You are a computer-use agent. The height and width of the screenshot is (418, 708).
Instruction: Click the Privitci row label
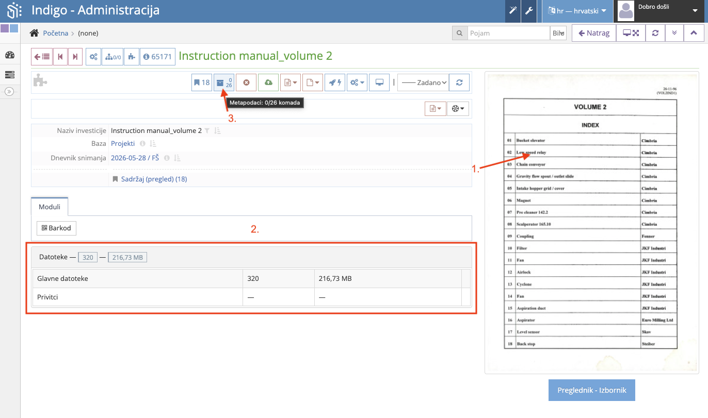coord(49,297)
